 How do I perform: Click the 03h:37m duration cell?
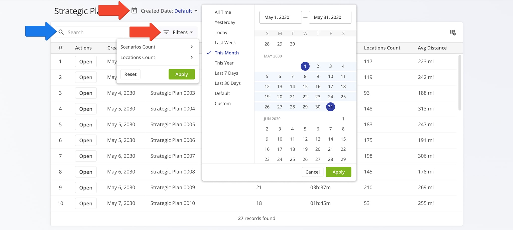[320, 187]
